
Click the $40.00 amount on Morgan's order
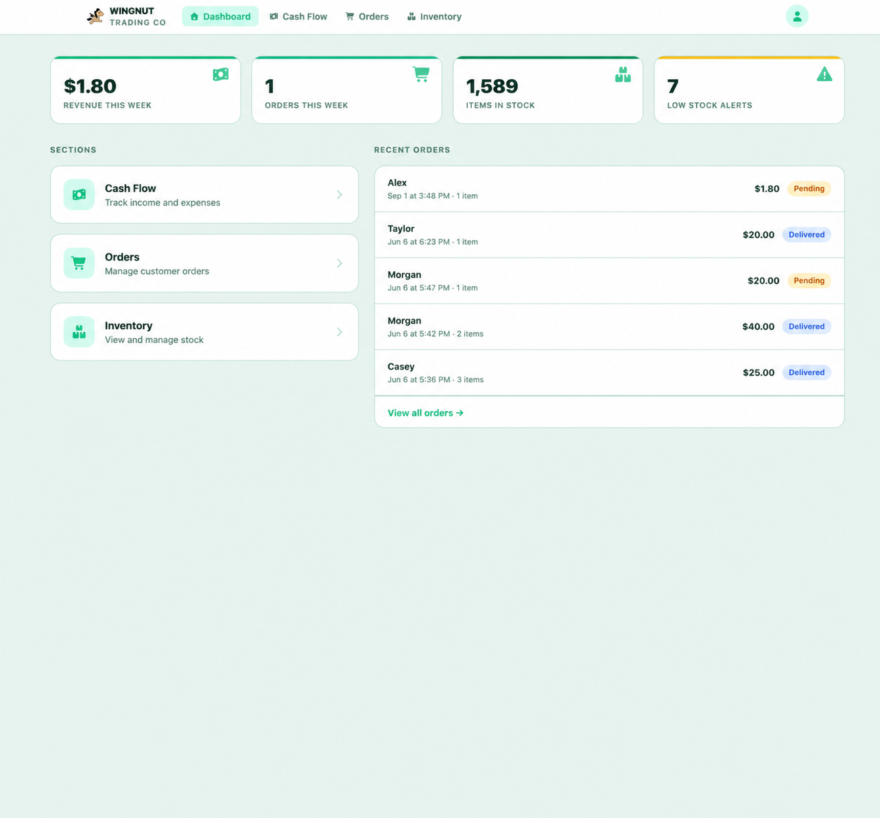(758, 327)
